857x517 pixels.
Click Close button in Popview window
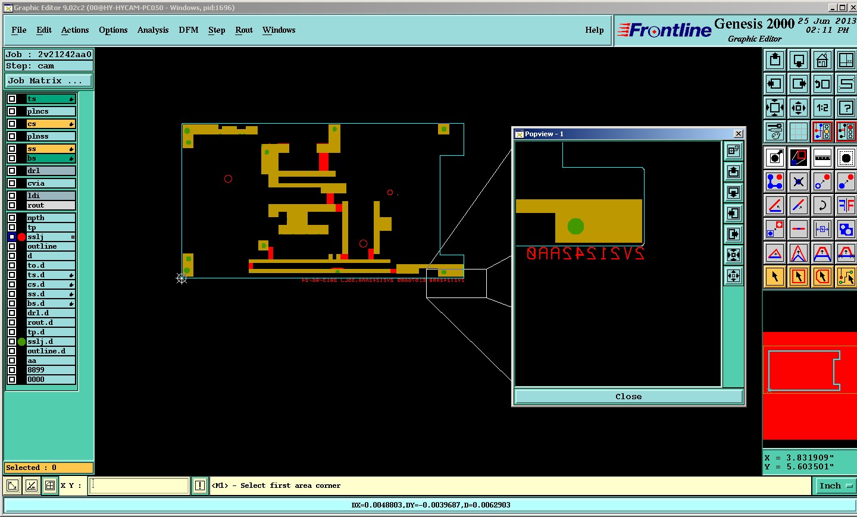(628, 396)
